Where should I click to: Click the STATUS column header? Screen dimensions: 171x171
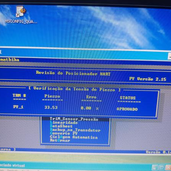click(x=128, y=98)
